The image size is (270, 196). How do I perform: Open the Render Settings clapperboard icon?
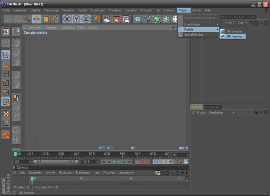tap(126, 19)
